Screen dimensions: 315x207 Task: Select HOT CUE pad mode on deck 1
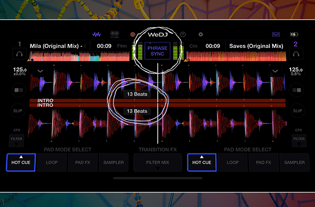coord(21,162)
